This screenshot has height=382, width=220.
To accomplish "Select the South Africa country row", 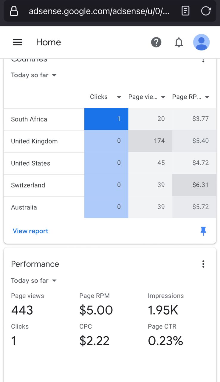I will point(29,119).
